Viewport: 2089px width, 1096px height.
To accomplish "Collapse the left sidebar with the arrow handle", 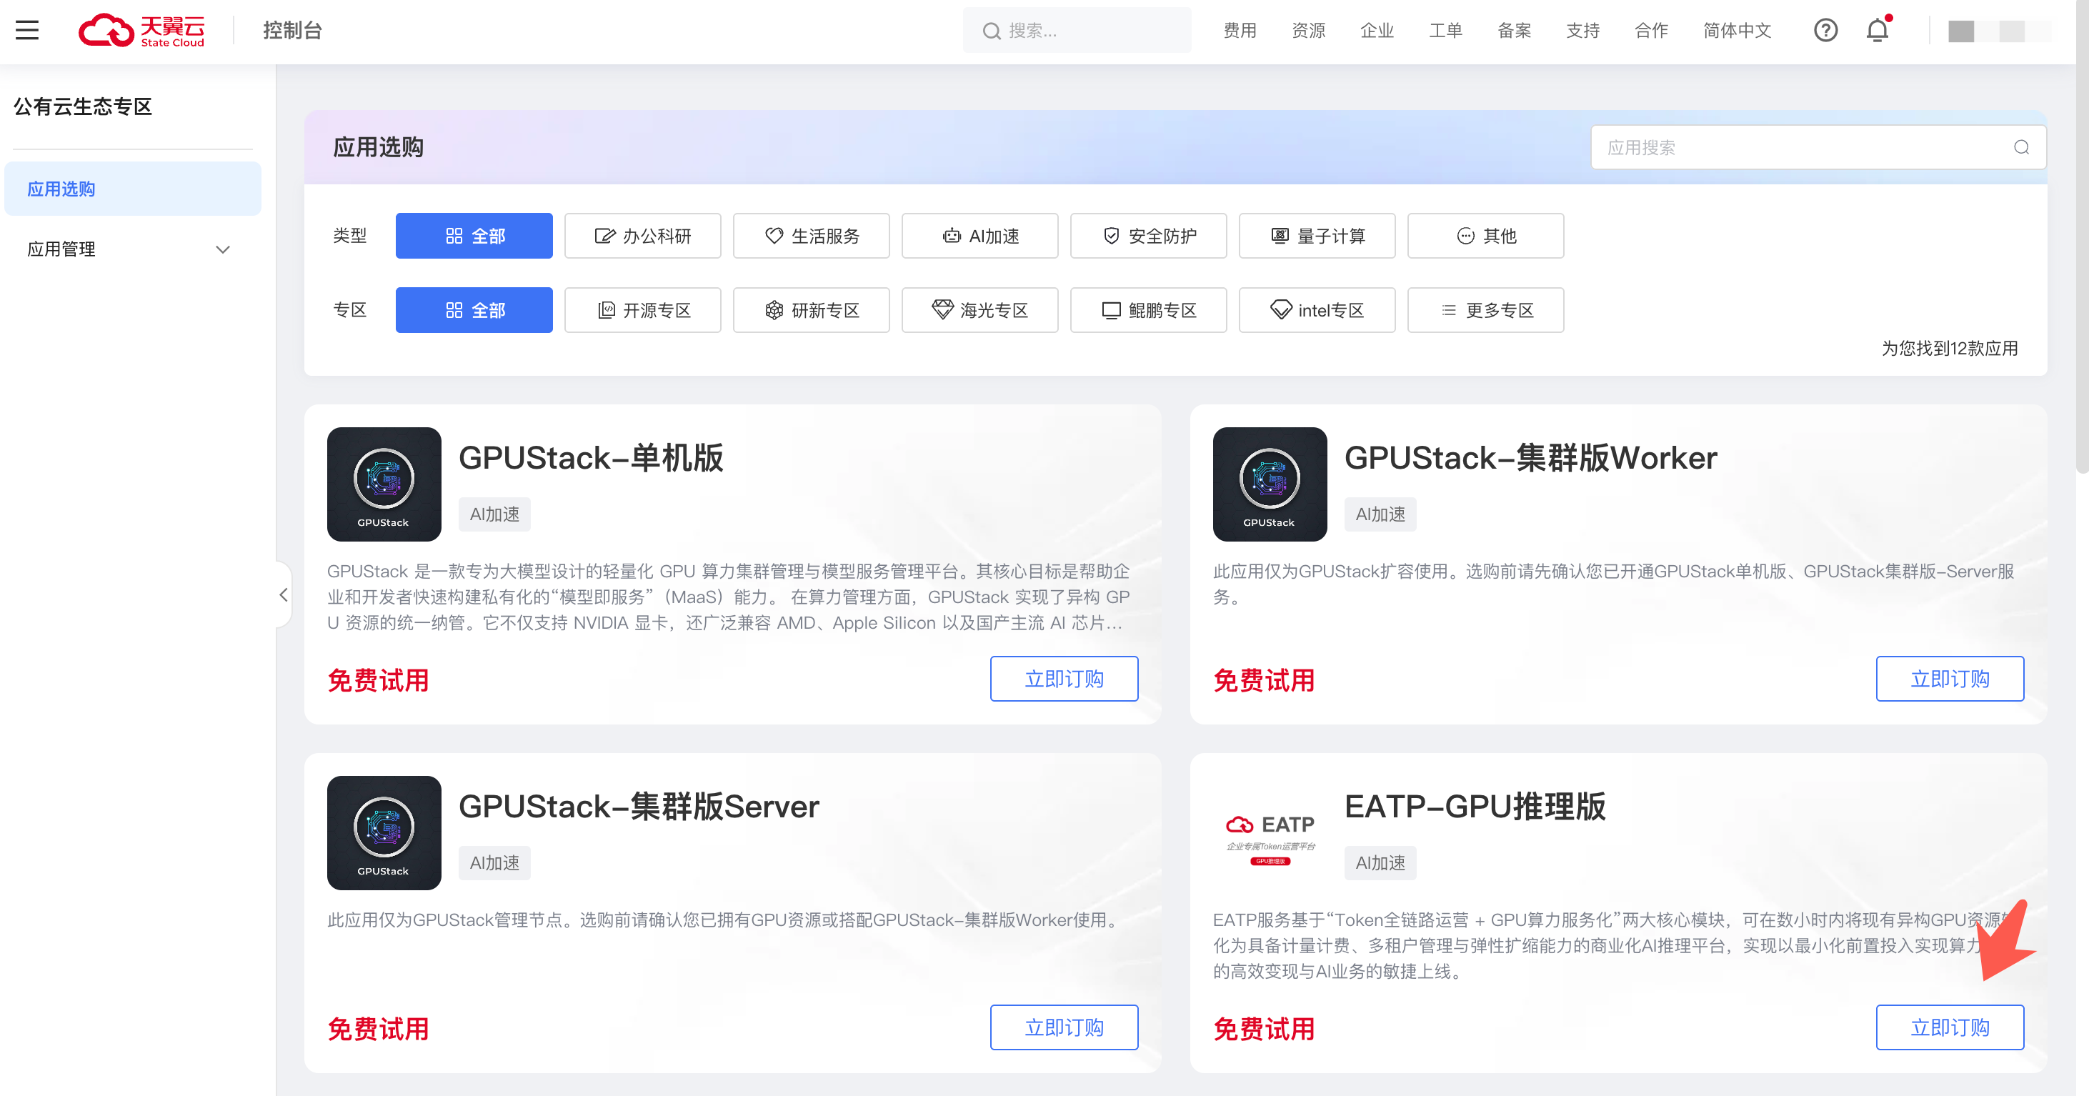I will coord(283,594).
